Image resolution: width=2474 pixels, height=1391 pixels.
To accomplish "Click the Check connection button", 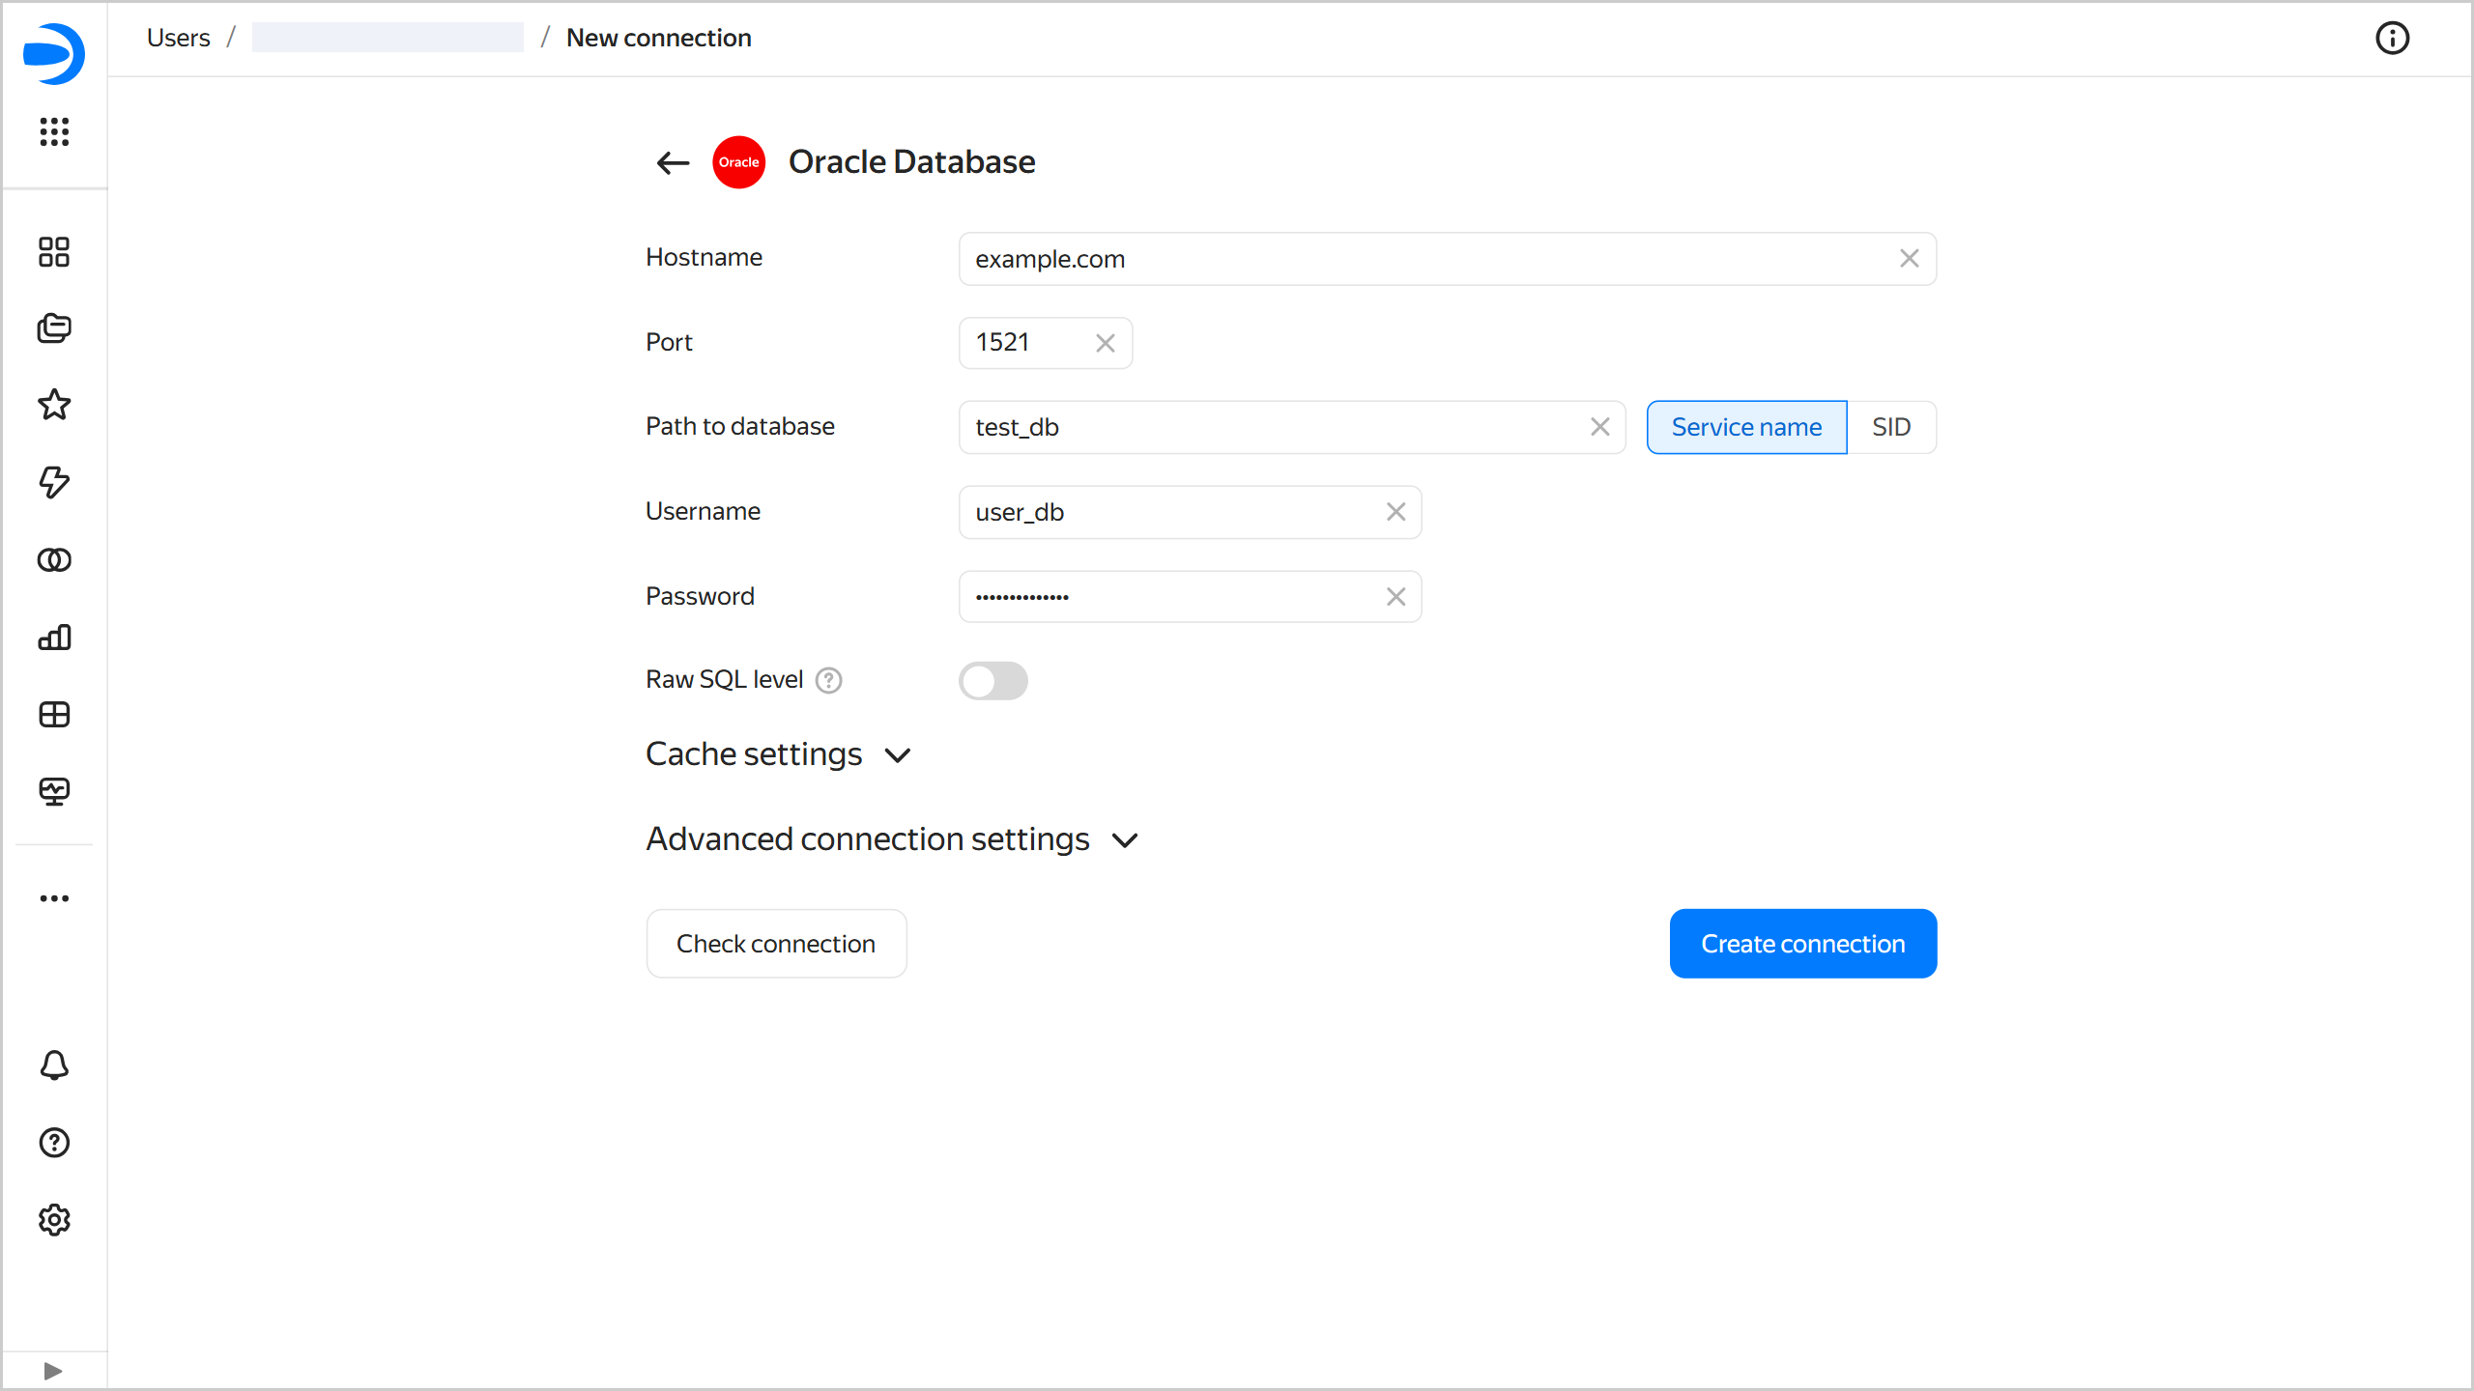I will click(776, 944).
